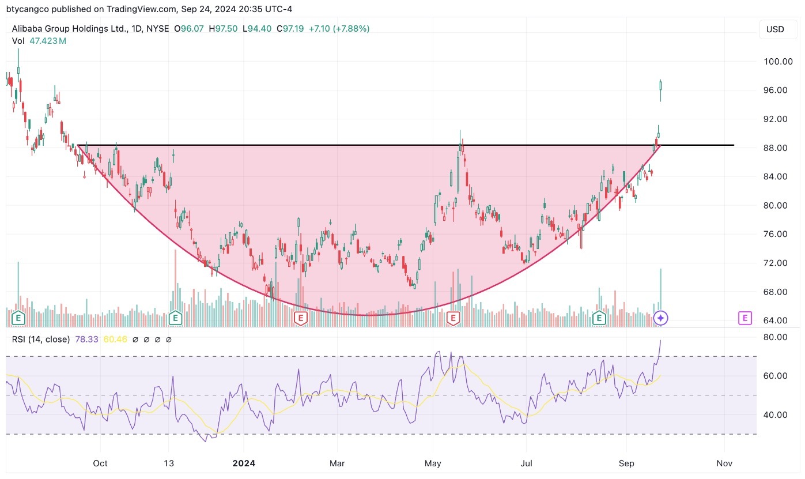
Task: Click the Mar label on the time axis
Action: pos(337,463)
